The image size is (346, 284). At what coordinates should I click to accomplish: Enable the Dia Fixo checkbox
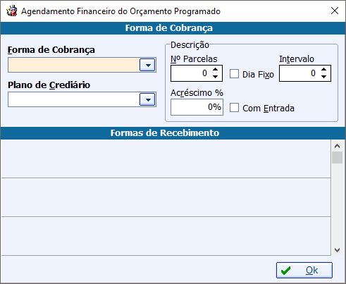click(x=234, y=74)
